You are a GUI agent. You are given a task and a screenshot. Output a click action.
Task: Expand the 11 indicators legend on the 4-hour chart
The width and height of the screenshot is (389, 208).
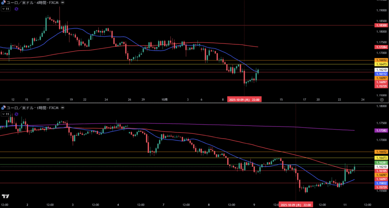(6, 9)
